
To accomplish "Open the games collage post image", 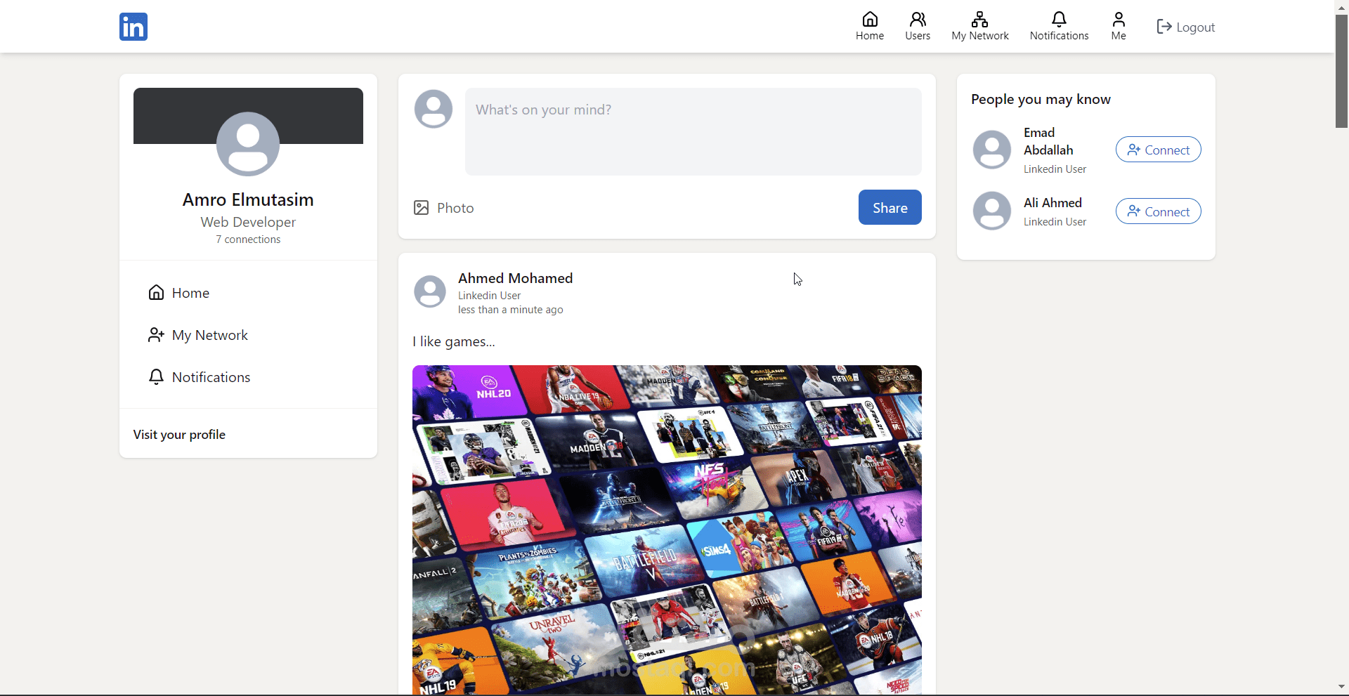I will tap(667, 530).
